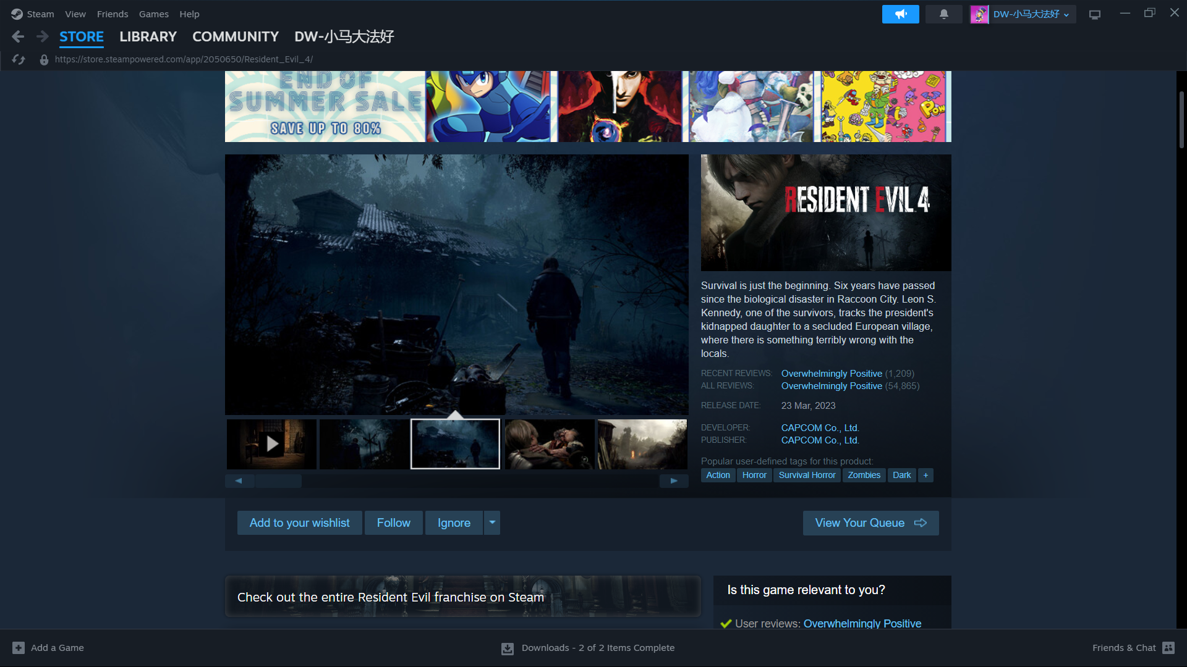Click the back navigation arrow
The height and width of the screenshot is (667, 1187).
click(18, 37)
